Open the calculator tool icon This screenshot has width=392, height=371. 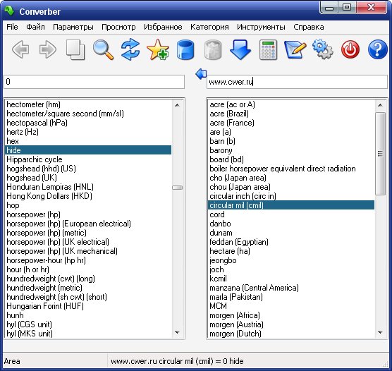(x=268, y=49)
